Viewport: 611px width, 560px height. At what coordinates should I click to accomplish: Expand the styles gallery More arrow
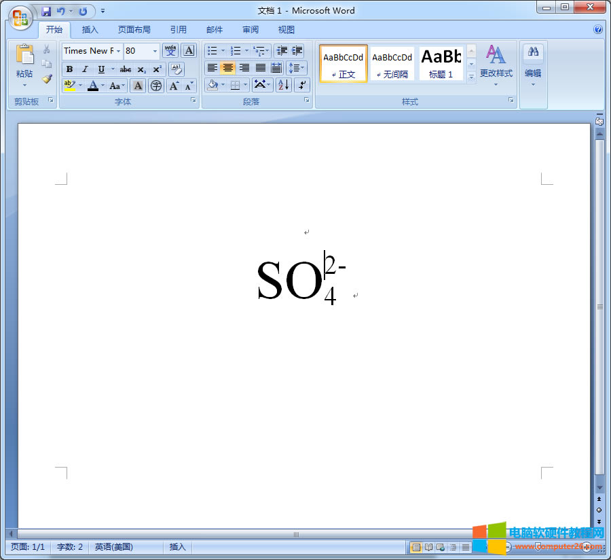tap(471, 77)
